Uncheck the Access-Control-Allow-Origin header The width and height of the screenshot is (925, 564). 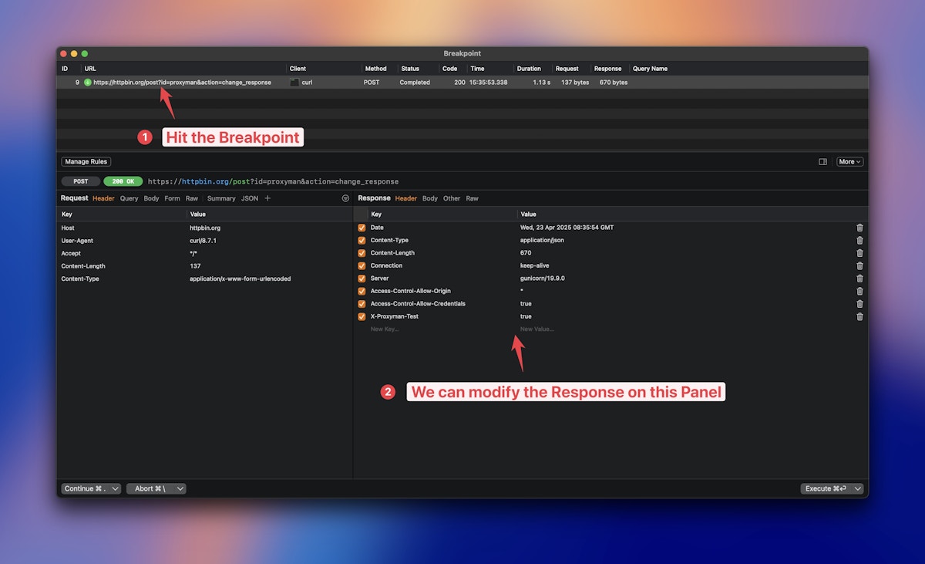pos(361,291)
